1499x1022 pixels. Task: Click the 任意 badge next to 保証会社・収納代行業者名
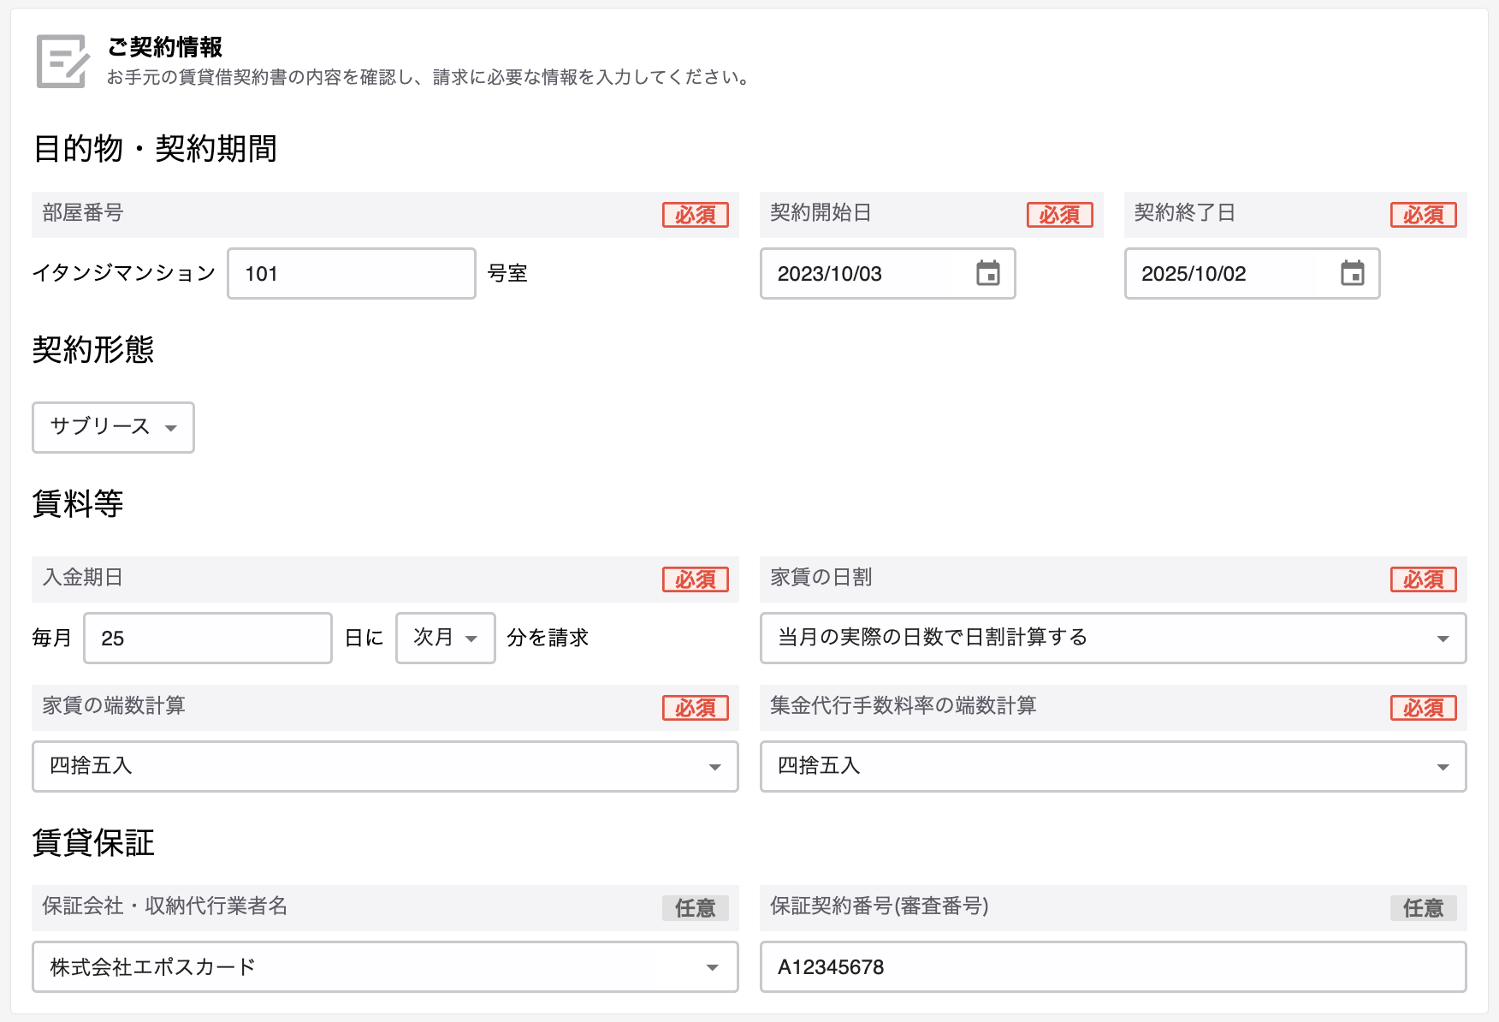pos(696,908)
